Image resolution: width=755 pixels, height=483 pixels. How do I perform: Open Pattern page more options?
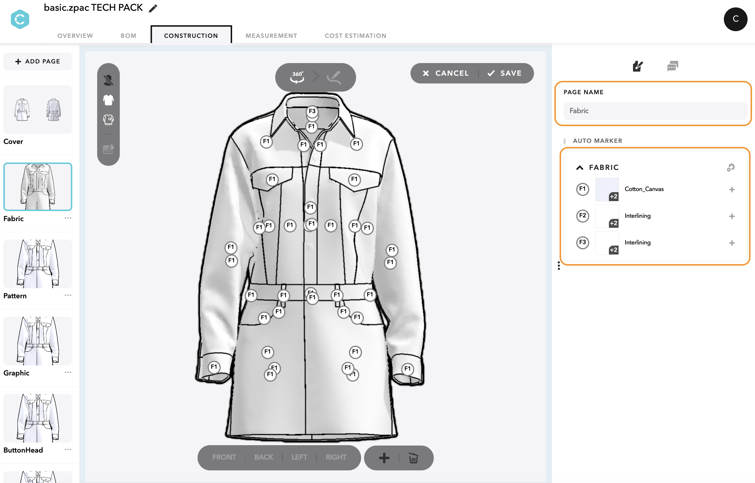(x=68, y=295)
